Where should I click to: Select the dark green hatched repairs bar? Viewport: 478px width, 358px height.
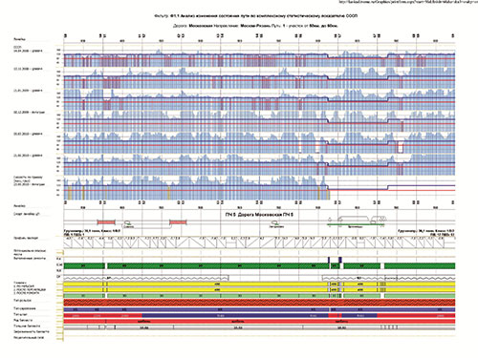click(259, 266)
